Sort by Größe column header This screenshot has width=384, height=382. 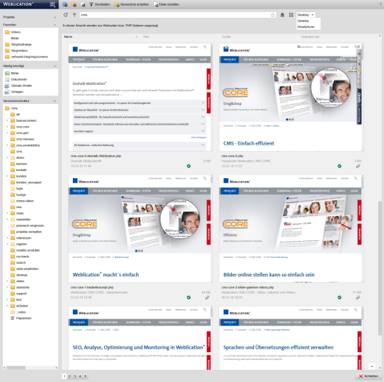click(x=260, y=36)
